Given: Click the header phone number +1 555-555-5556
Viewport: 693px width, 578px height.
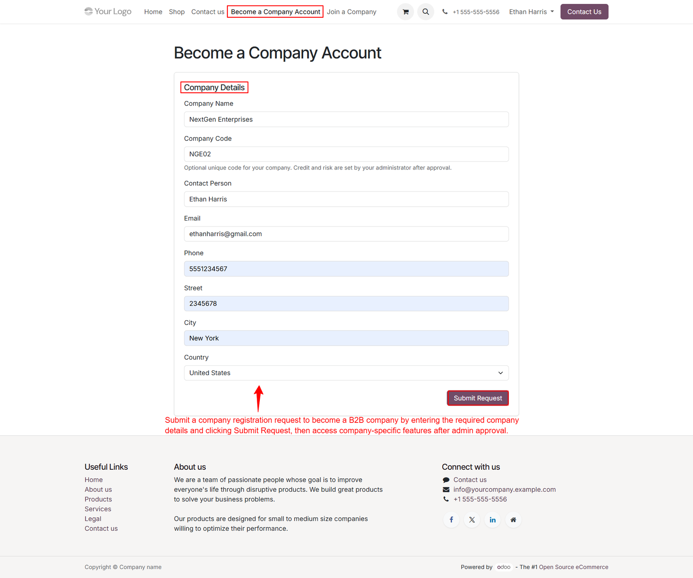Looking at the screenshot, I should [x=476, y=12].
